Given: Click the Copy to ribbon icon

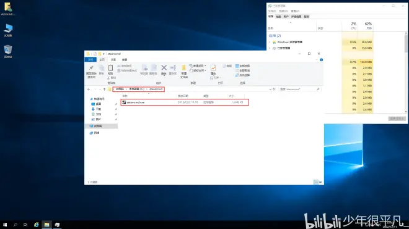Looking at the screenshot, I should 154,70.
